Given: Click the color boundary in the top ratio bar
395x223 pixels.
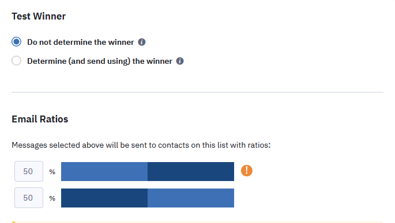Looking at the screenshot, I should (148, 171).
